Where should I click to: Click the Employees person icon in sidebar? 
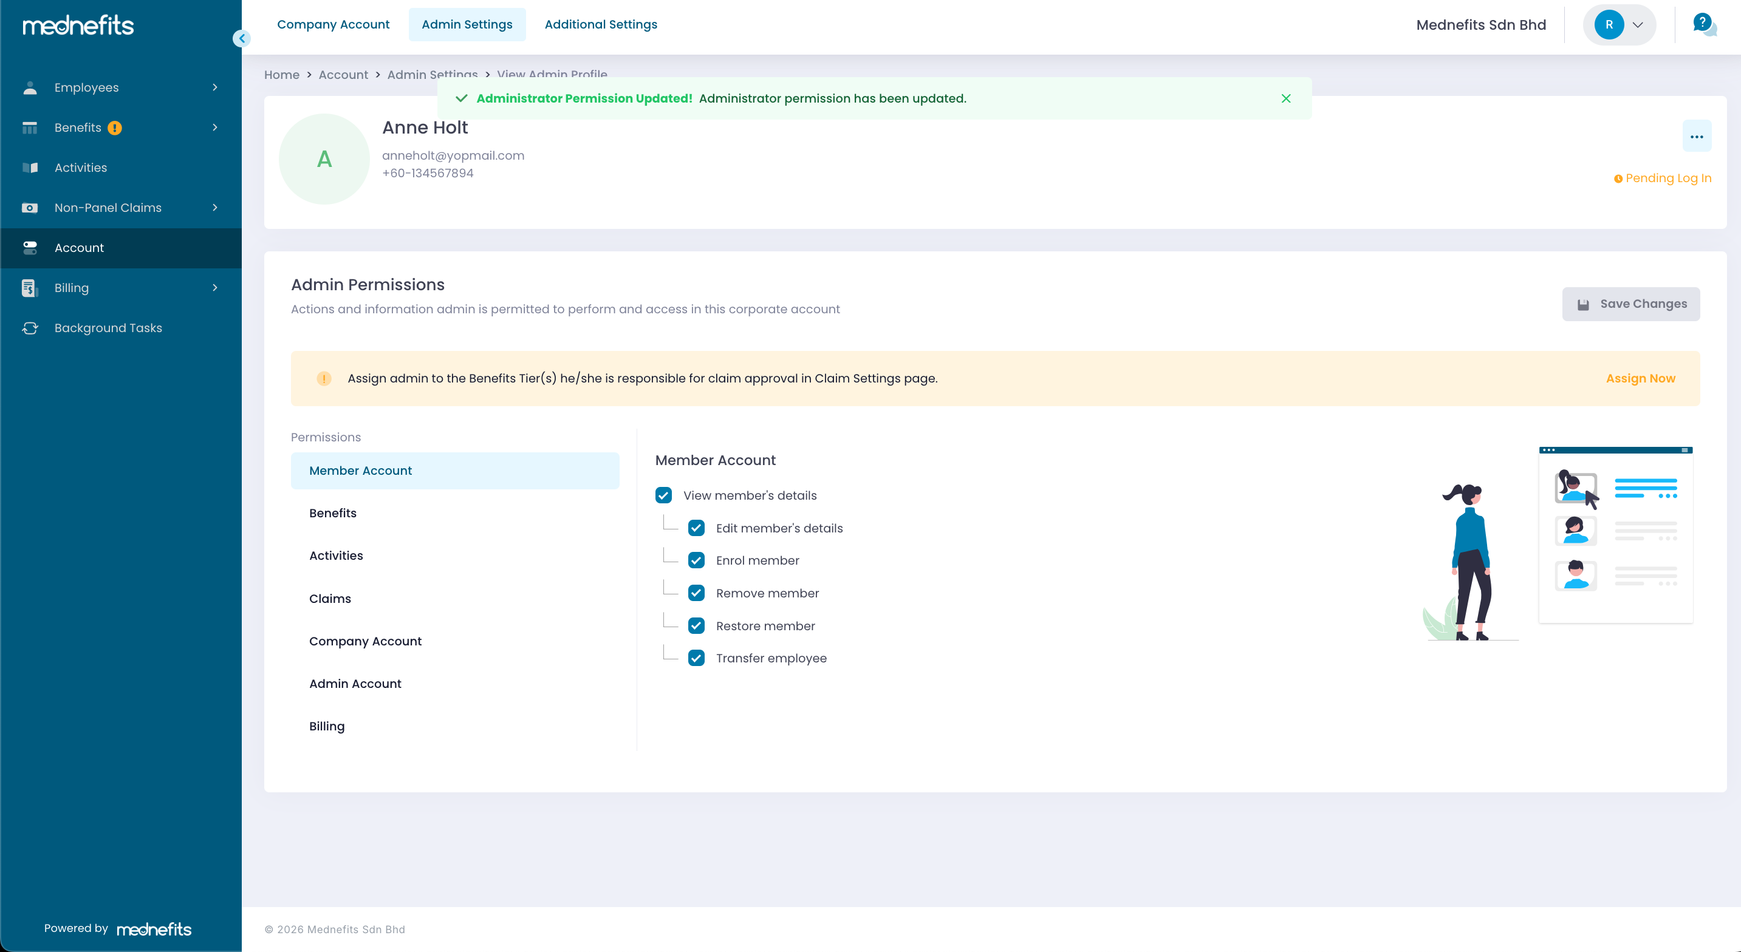[30, 88]
